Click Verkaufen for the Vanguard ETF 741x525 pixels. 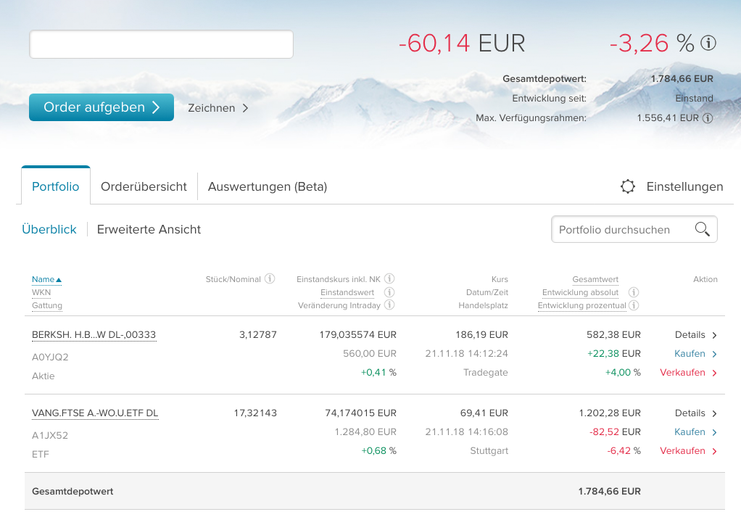(x=689, y=451)
